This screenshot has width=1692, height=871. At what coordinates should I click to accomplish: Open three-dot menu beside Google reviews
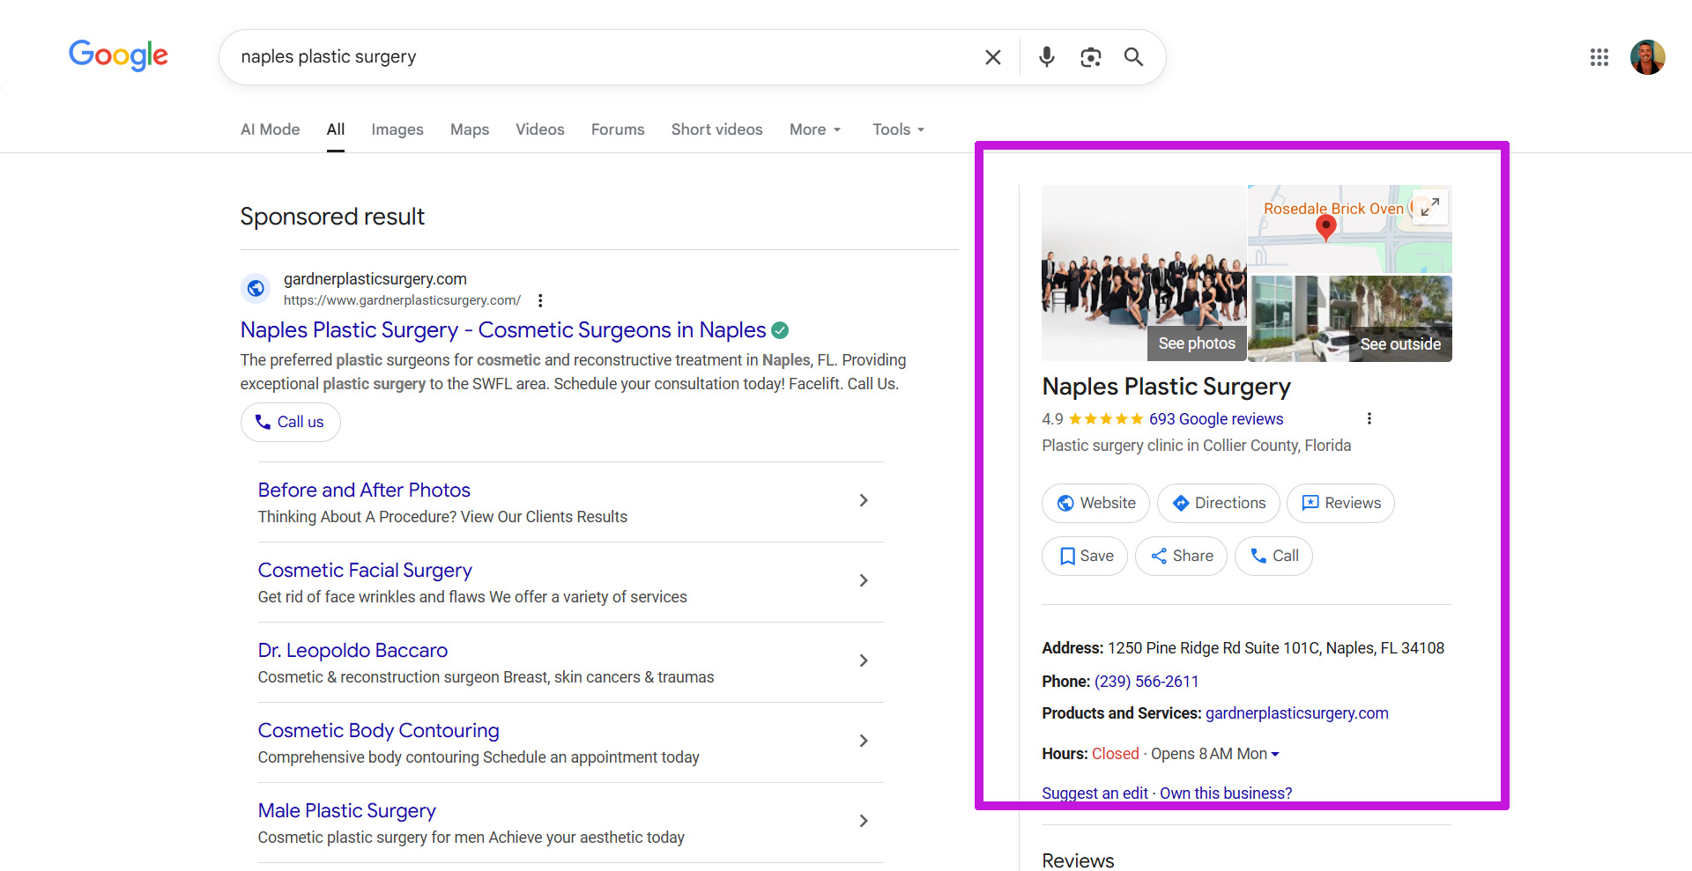(1369, 418)
